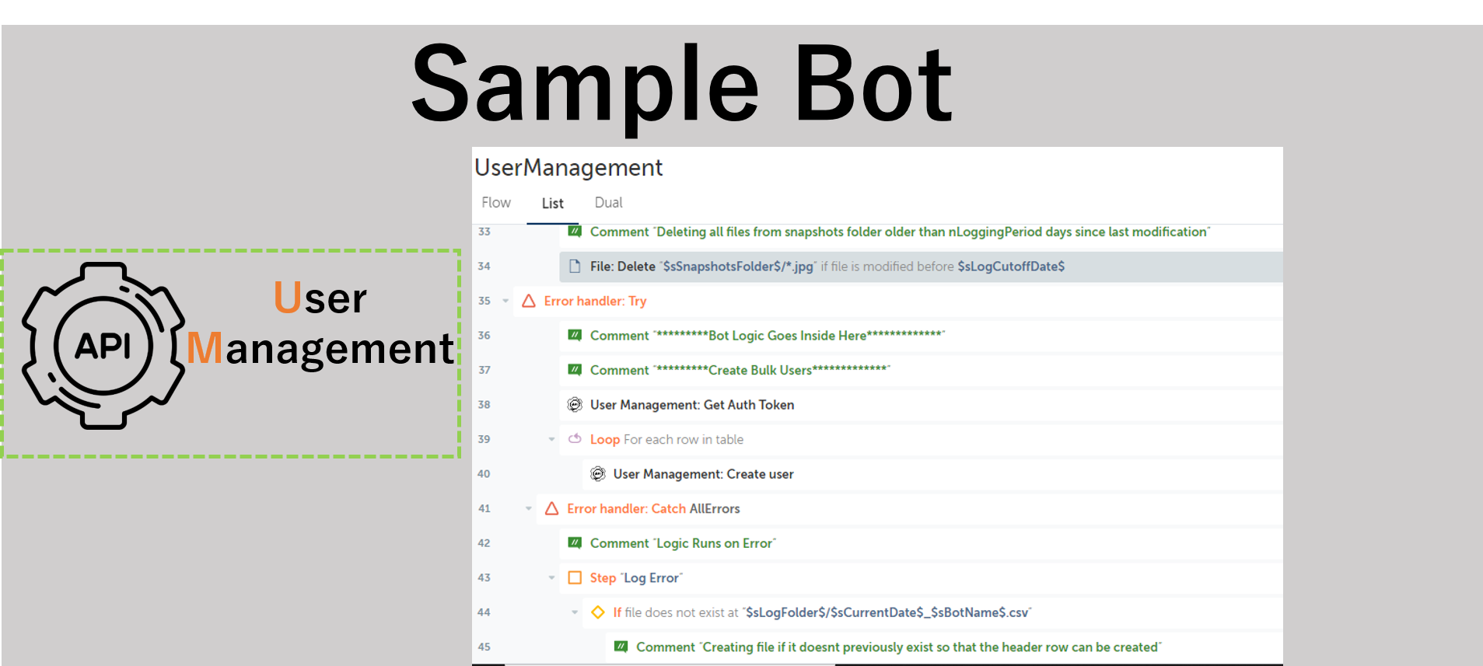The image size is (1483, 666).
Task: Click the Step 'Log Error' square icon
Action: click(575, 577)
